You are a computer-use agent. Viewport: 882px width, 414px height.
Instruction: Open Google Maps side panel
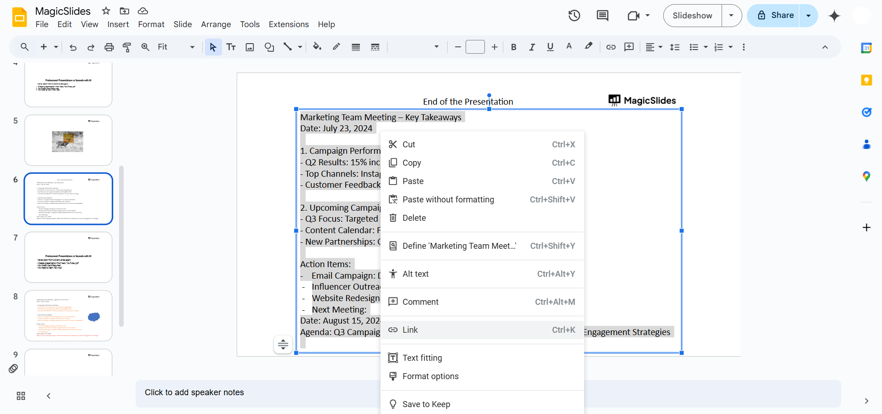pos(866,177)
